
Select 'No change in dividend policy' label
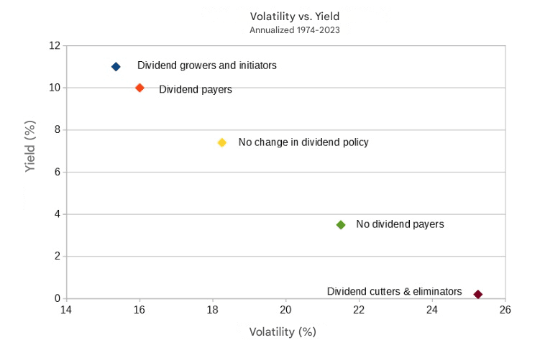[303, 142]
